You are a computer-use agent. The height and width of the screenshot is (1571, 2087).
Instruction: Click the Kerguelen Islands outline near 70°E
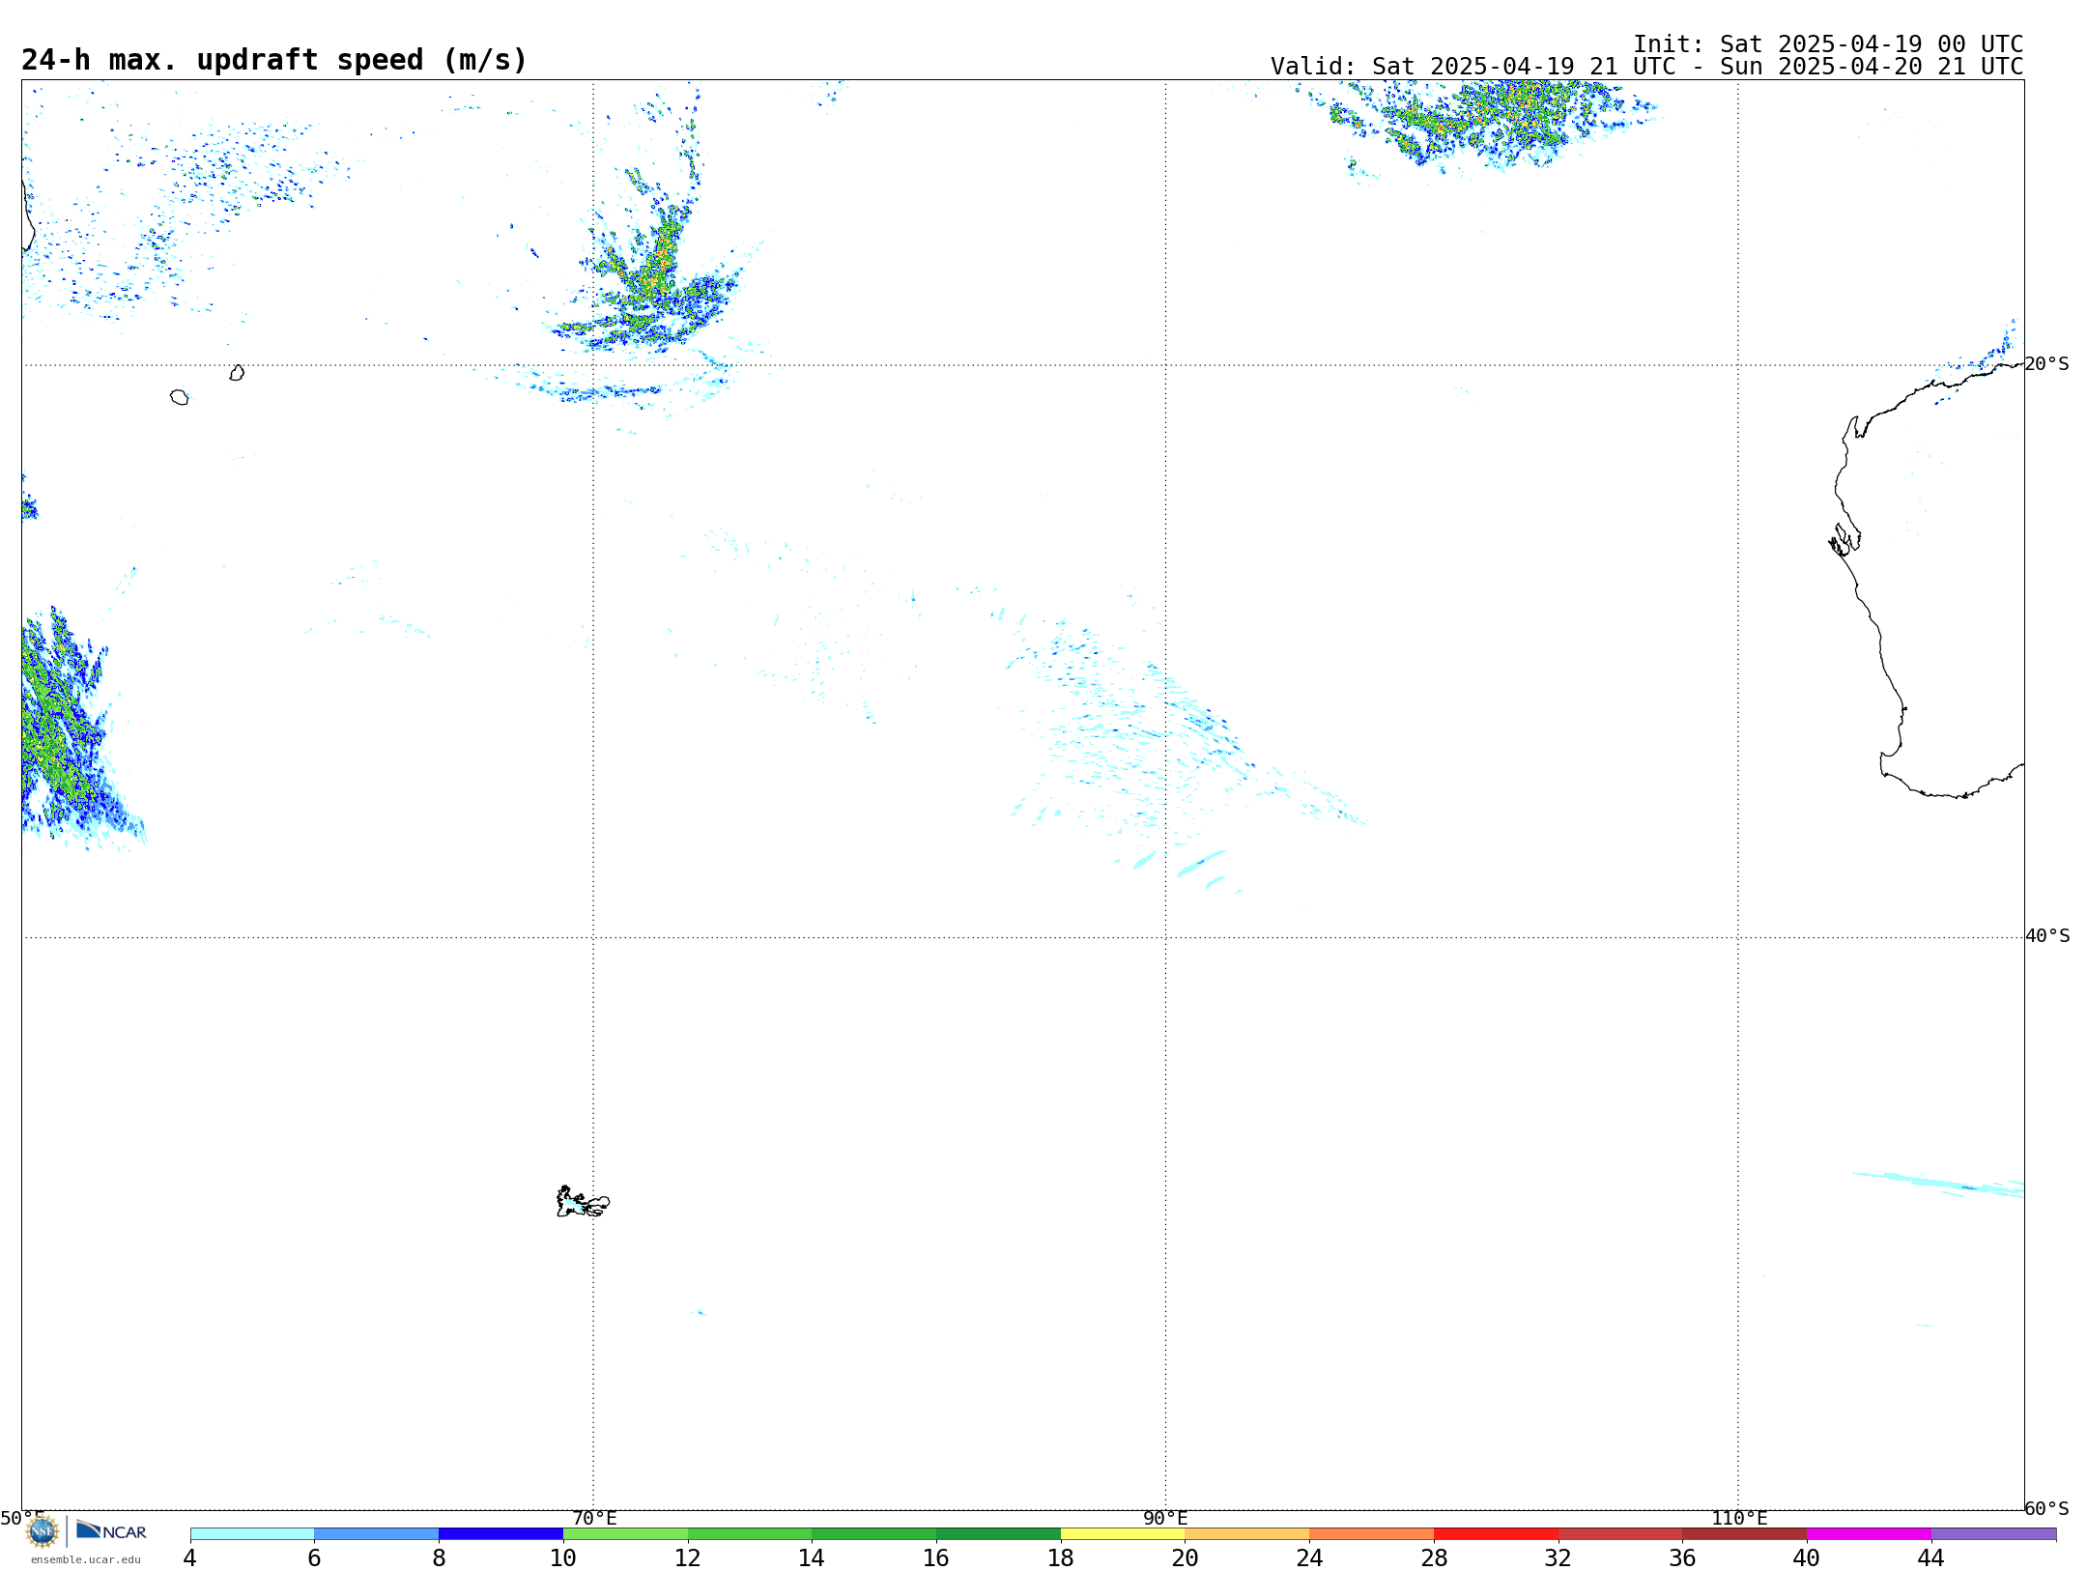[583, 1202]
